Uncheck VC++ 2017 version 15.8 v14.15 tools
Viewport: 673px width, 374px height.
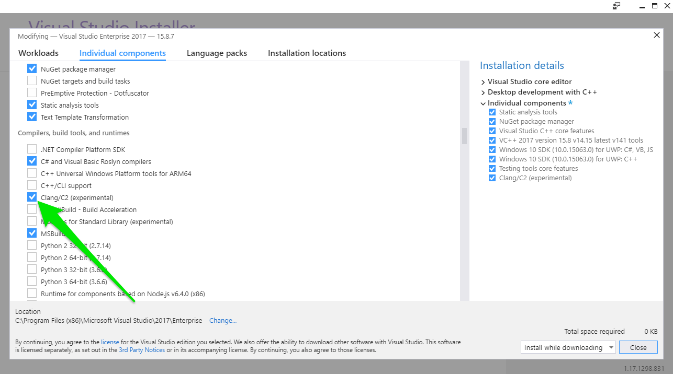(x=492, y=141)
